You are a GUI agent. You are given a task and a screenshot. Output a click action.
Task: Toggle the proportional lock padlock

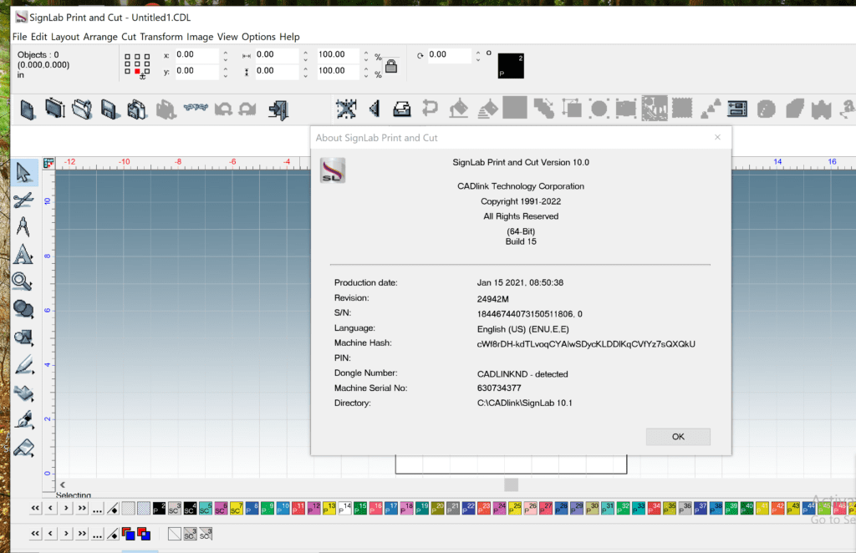tap(390, 64)
